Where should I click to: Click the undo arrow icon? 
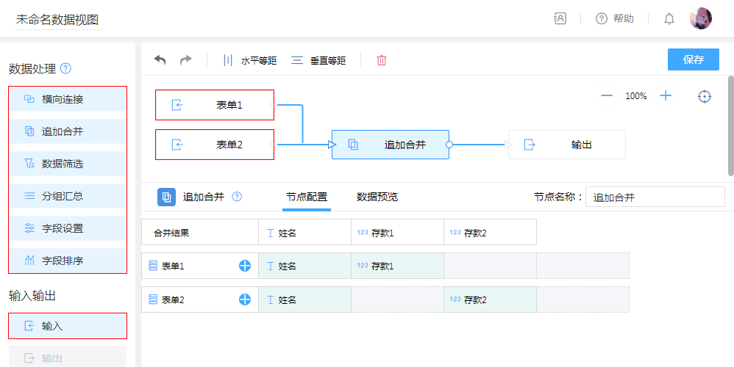click(160, 60)
